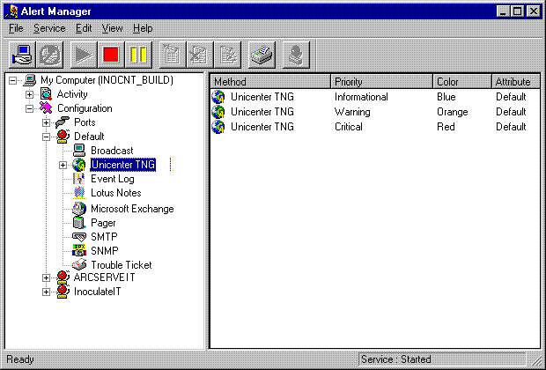Screen dimensions: 546x370
Task: Select SMTP in the tree
Action: pos(104,237)
